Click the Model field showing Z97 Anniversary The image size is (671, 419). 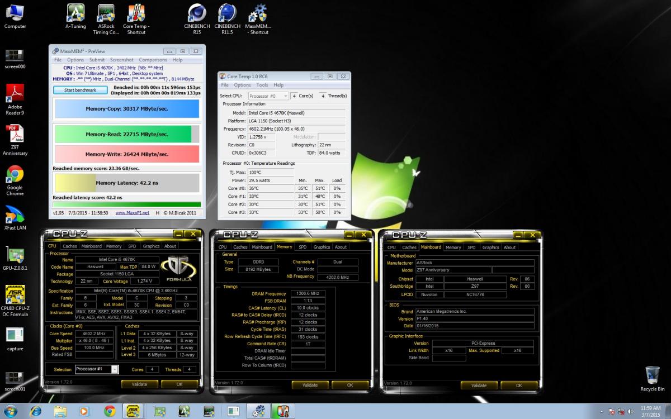[x=453, y=270]
